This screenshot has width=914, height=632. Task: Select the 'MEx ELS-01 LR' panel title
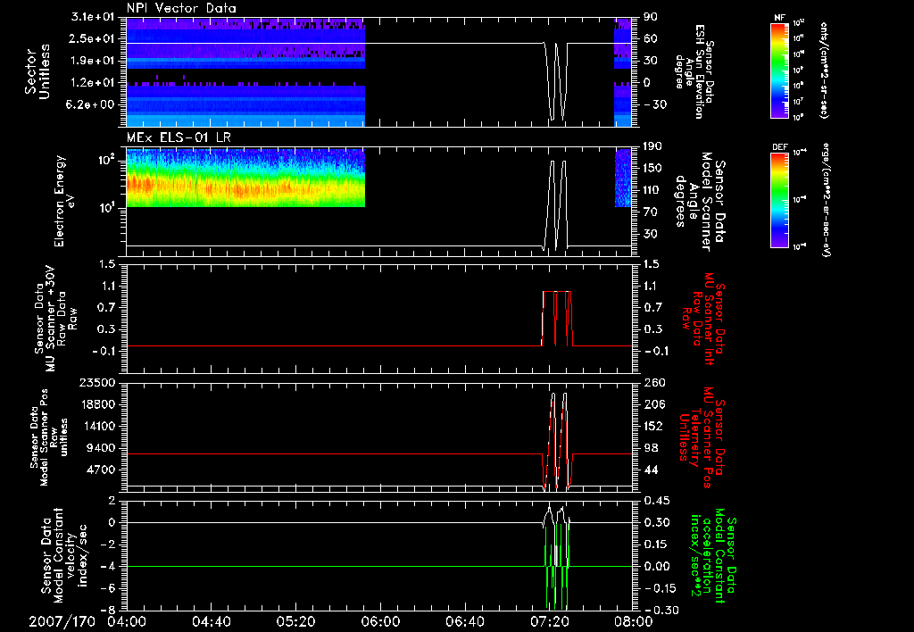[178, 137]
